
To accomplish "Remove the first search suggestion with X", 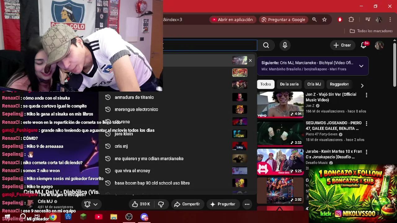I will [250, 60].
